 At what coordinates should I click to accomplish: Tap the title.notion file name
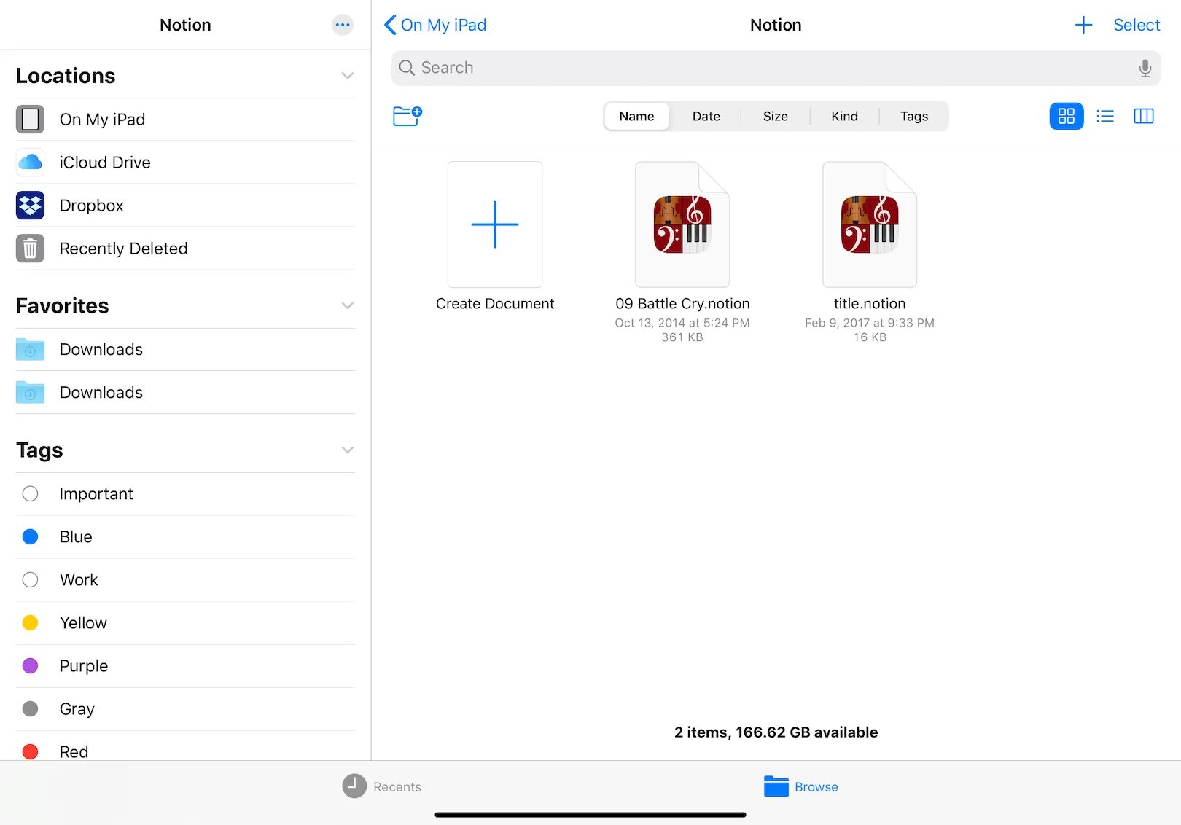[870, 304]
